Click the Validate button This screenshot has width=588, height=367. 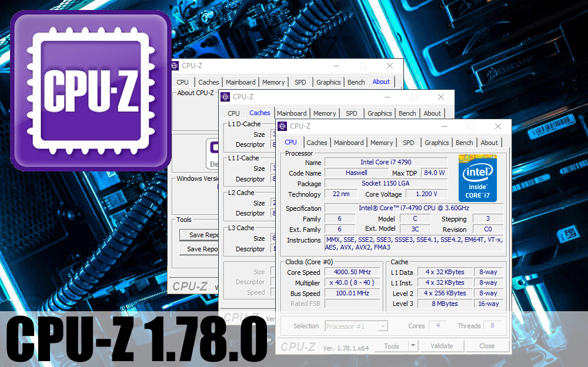tap(442, 346)
